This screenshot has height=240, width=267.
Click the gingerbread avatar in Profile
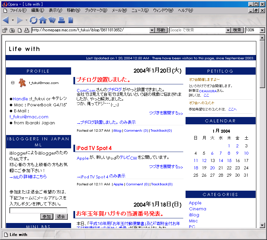coord(22,83)
